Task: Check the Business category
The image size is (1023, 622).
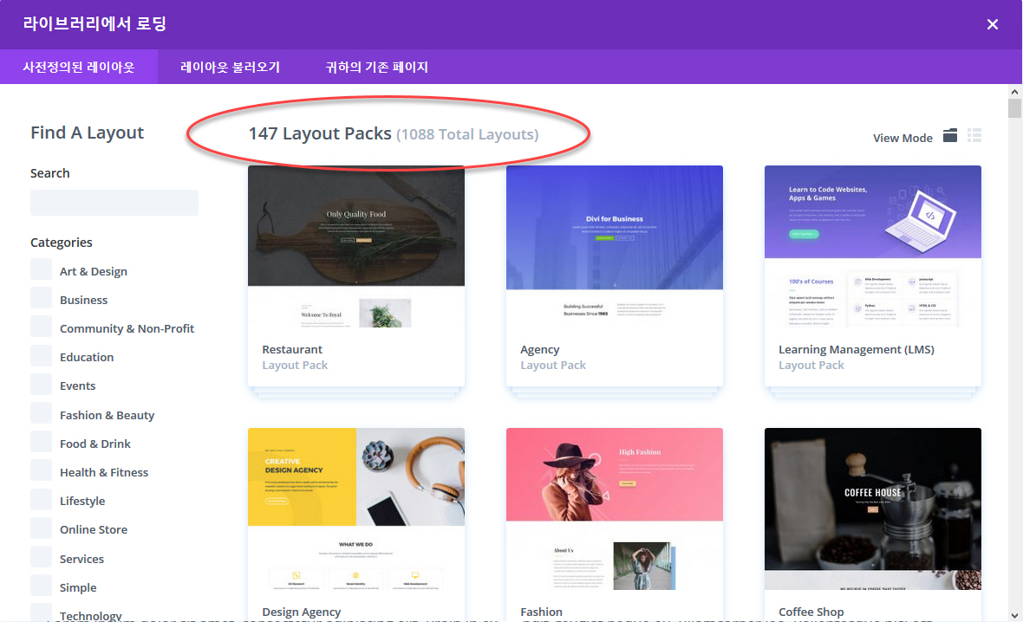Action: pyautogui.click(x=41, y=298)
